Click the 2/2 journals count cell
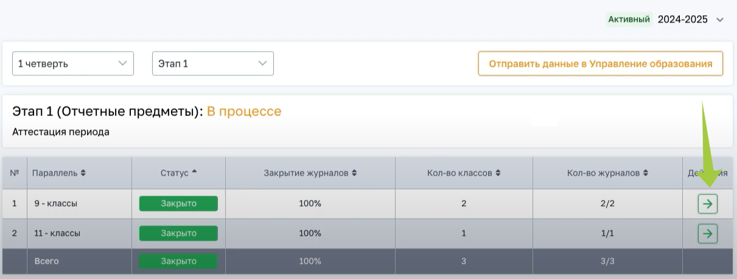 [607, 204]
